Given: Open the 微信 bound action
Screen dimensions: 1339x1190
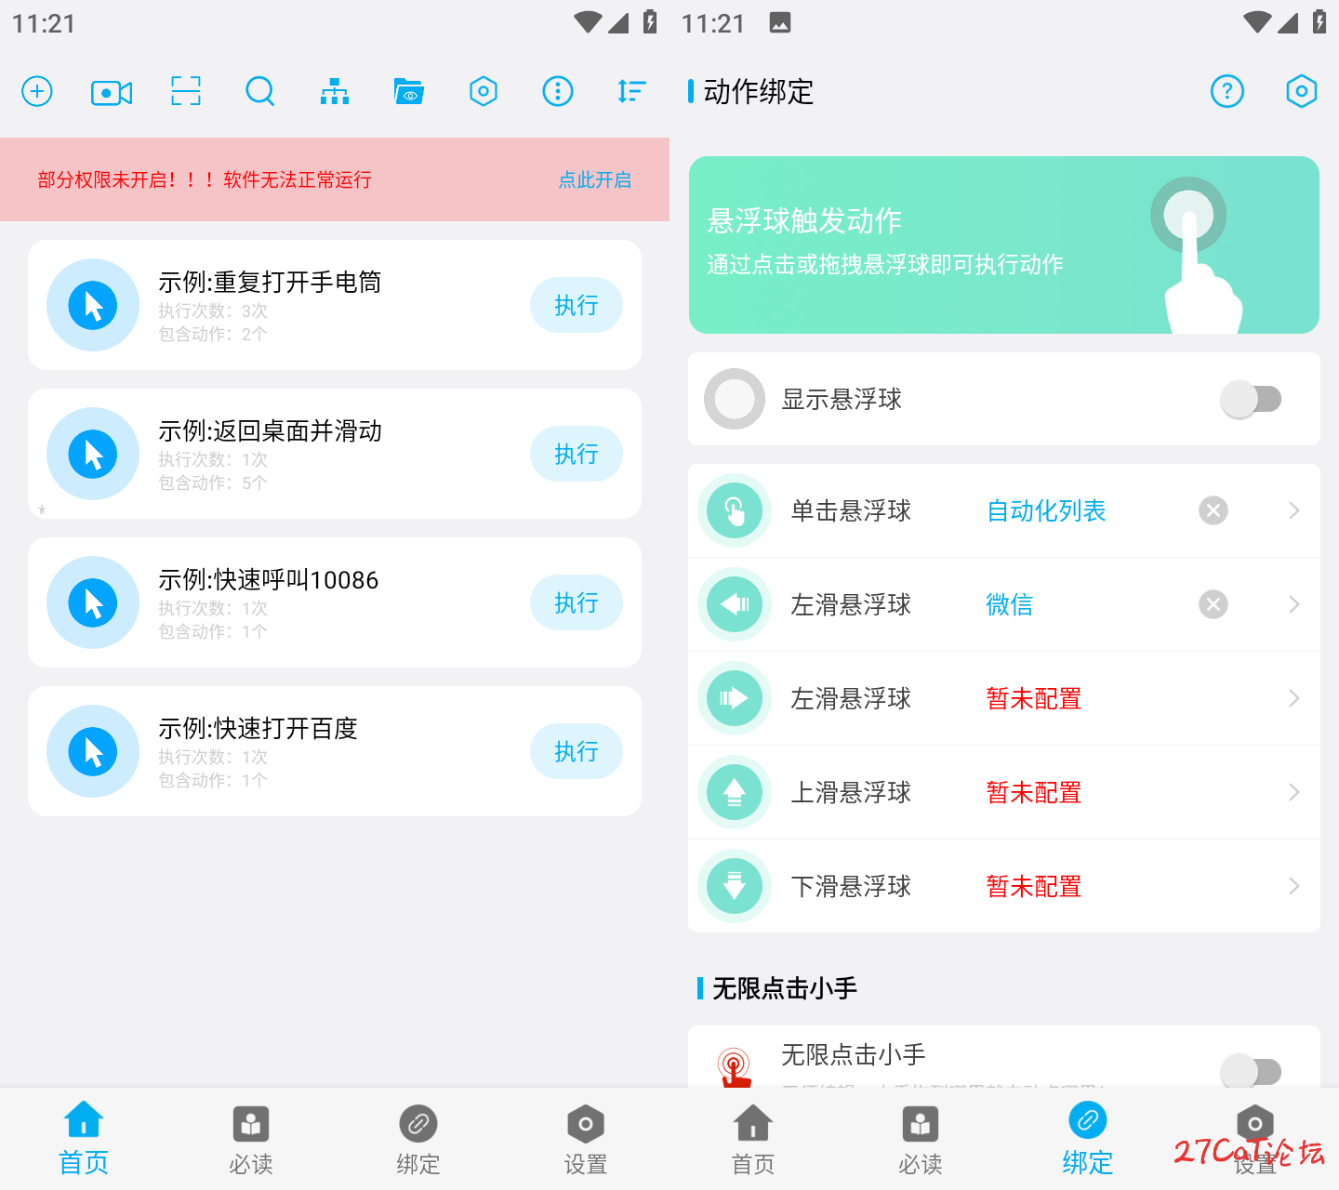Looking at the screenshot, I should [x=1010, y=604].
